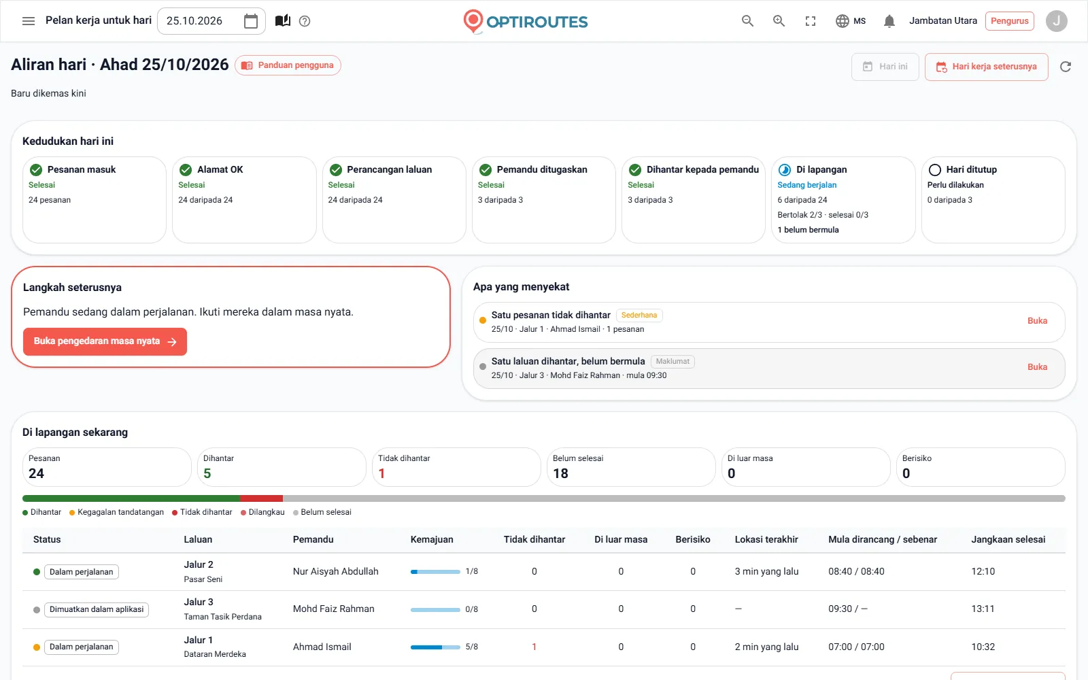Image resolution: width=1088 pixels, height=680 pixels.
Task: Select the Pemandu ditugaskan card
Action: tap(544, 200)
